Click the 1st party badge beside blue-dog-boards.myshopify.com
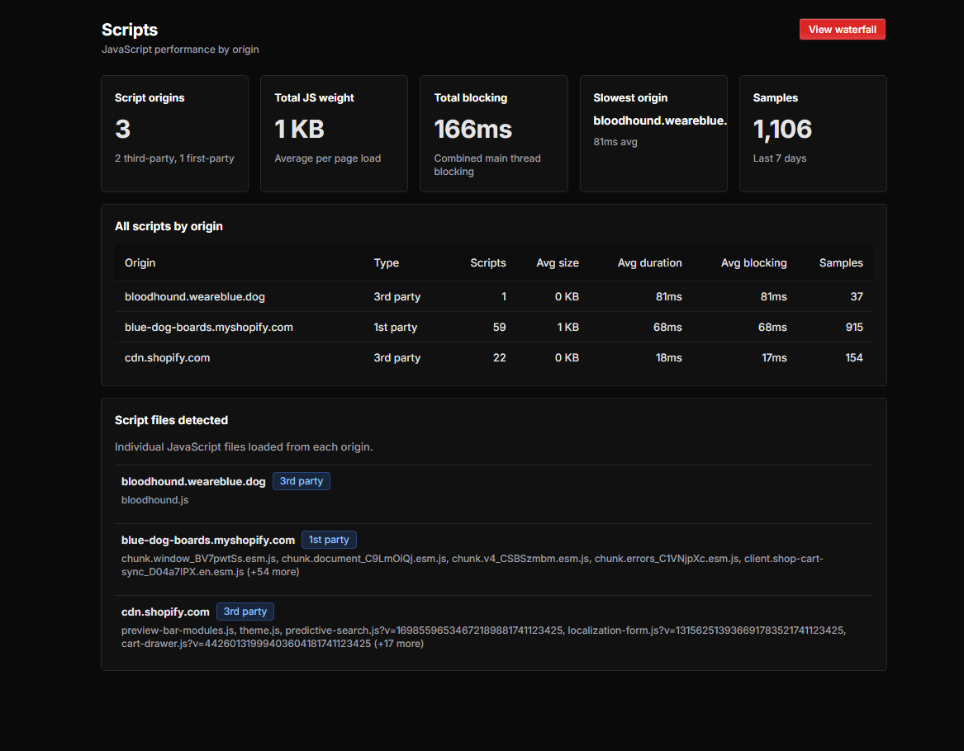Screen dimensions: 964x751 pyautogui.click(x=329, y=539)
